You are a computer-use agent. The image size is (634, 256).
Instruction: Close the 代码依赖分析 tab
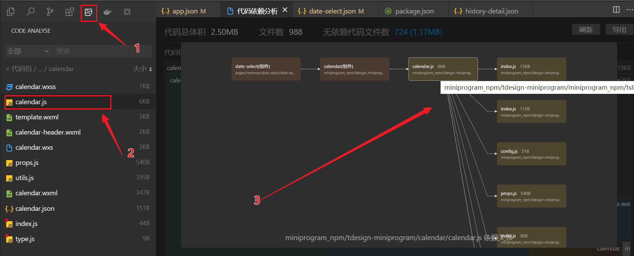pos(285,10)
